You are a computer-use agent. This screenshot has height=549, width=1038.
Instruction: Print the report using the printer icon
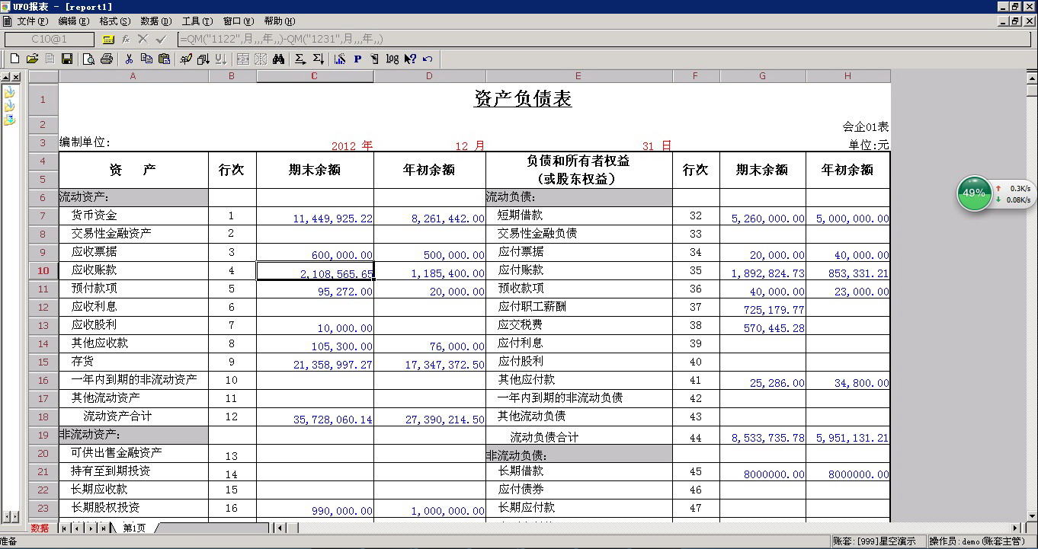(x=107, y=59)
